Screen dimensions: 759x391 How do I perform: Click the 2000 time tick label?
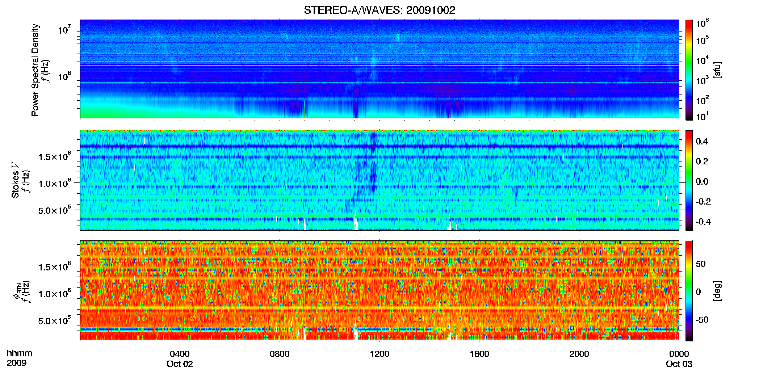tap(579, 354)
